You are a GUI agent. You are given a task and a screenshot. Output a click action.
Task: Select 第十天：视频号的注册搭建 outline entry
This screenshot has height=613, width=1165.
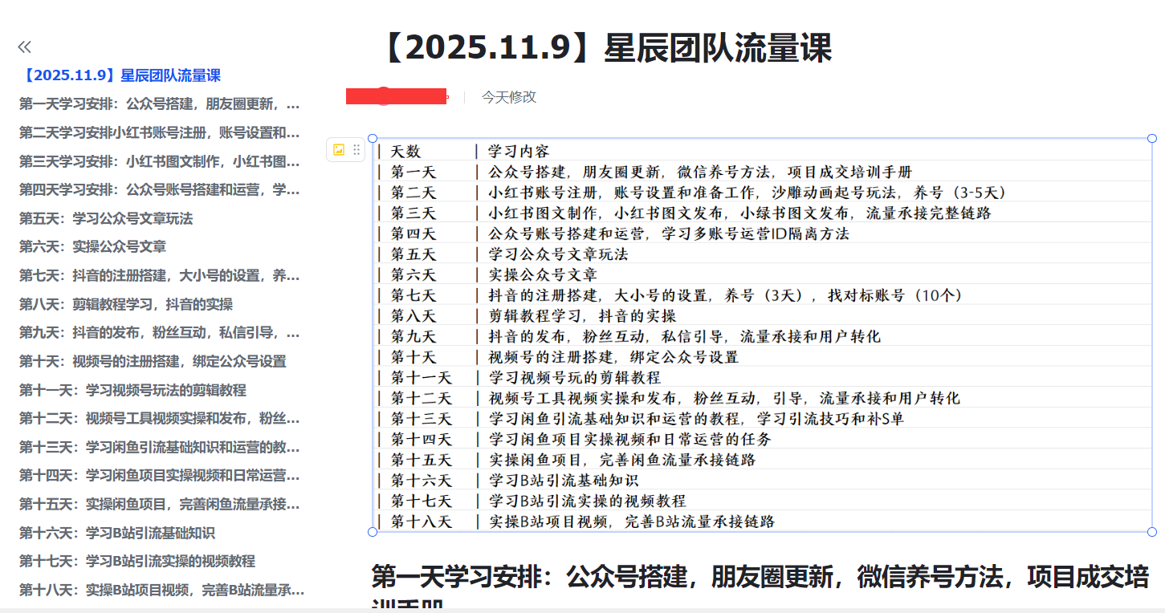click(153, 361)
